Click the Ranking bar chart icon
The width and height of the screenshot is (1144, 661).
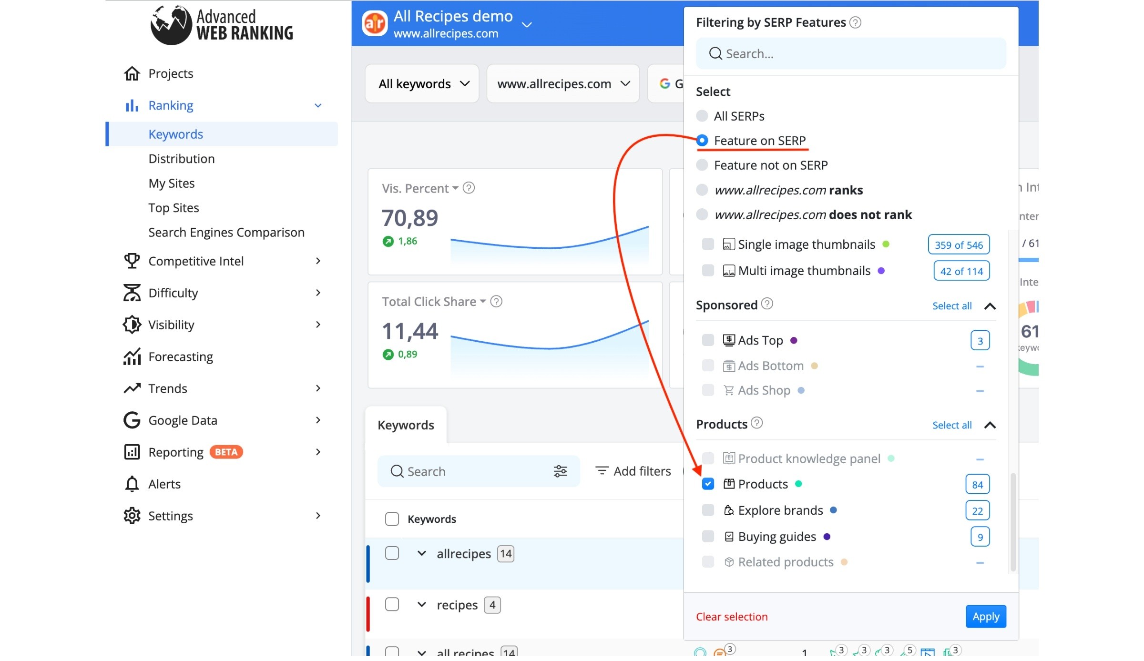coord(132,106)
